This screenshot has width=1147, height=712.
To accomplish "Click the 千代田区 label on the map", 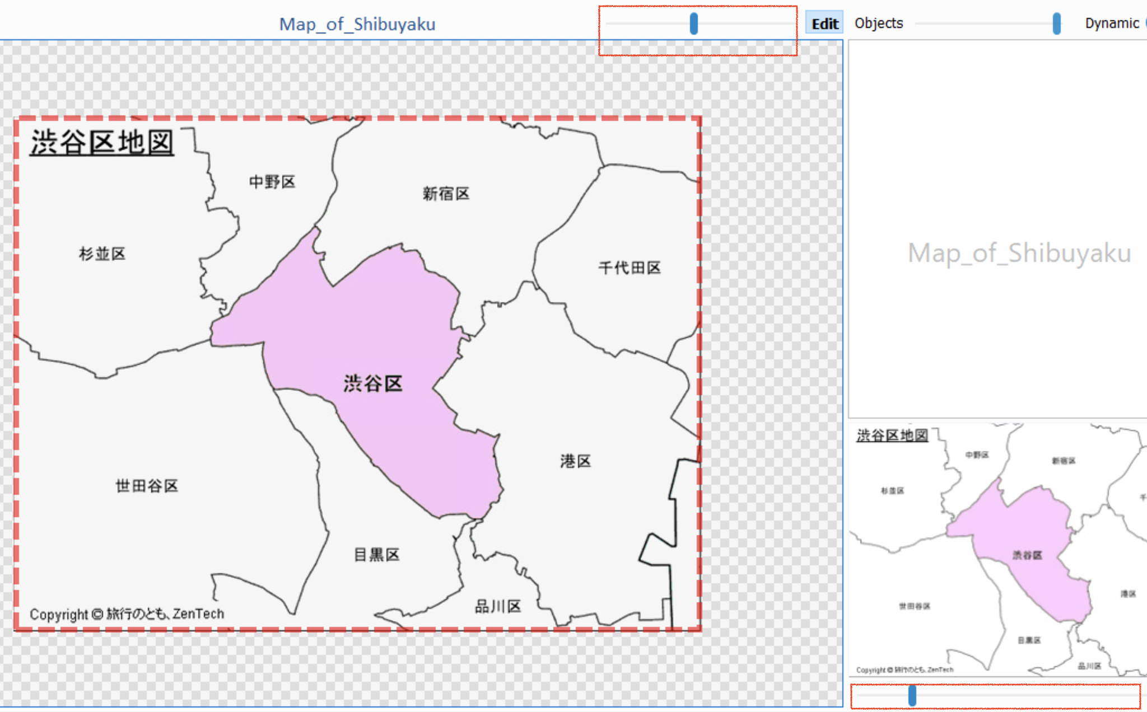I will [630, 268].
